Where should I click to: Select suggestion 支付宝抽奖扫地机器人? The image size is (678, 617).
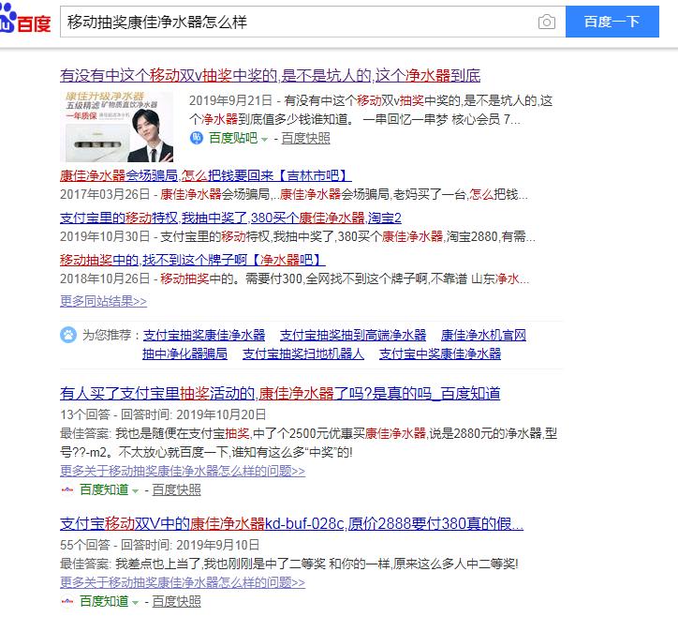point(303,354)
